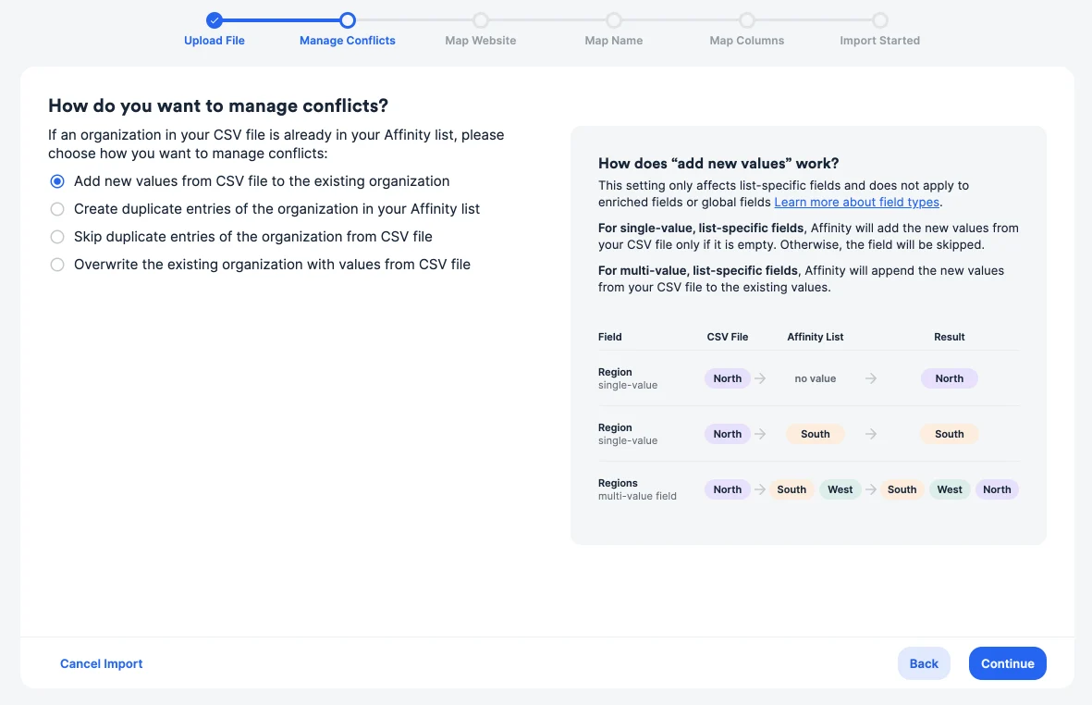Click the West tag in the Result column

pos(950,489)
